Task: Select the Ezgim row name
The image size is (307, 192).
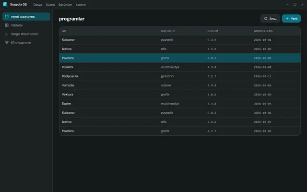Action: tap(66, 104)
